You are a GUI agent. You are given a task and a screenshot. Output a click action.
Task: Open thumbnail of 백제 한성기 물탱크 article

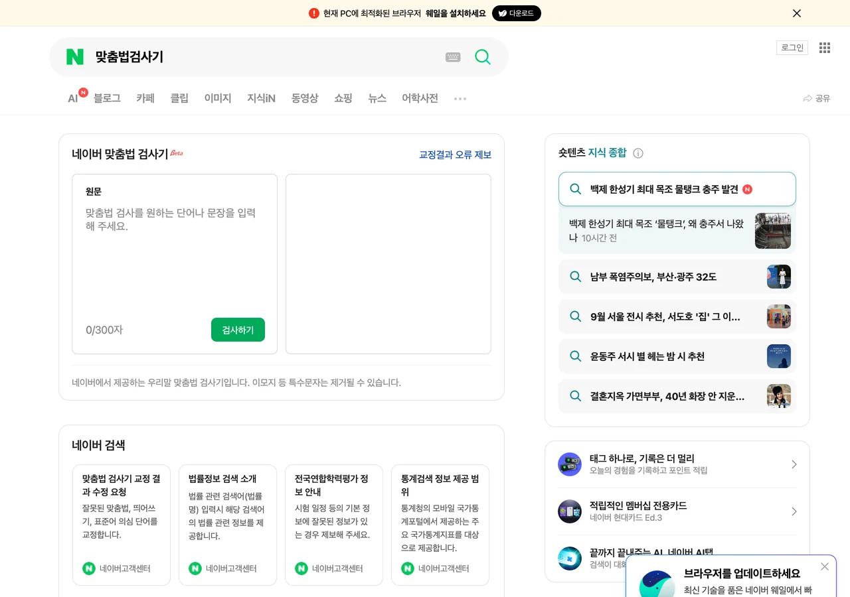(773, 231)
